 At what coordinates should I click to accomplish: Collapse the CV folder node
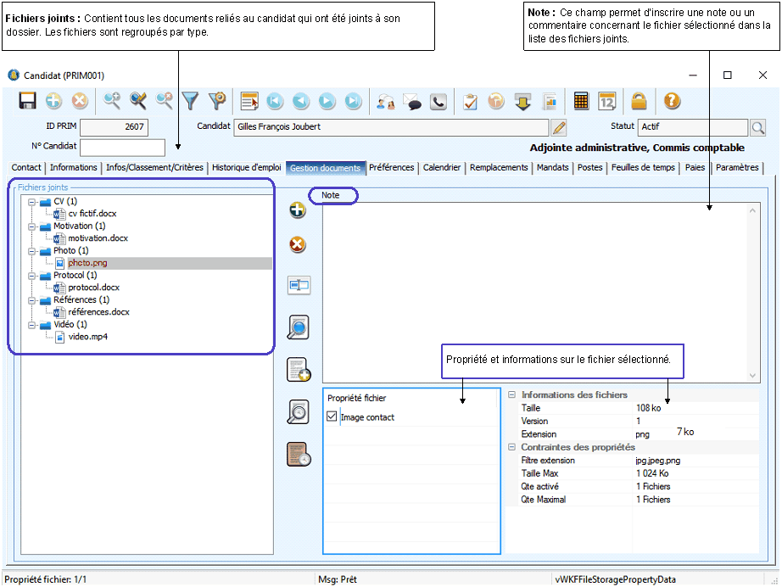click(32, 202)
